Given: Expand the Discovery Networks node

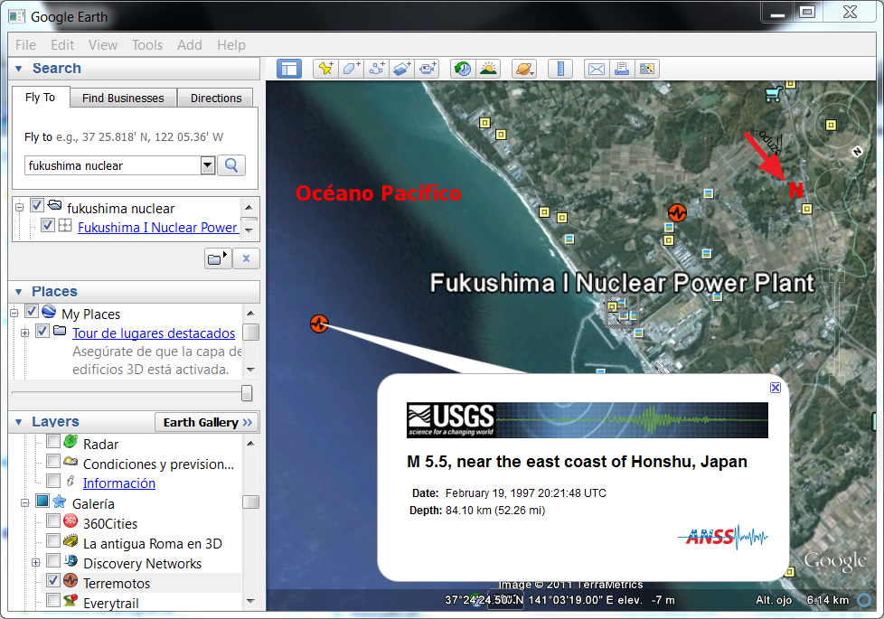Looking at the screenshot, I should point(35,563).
